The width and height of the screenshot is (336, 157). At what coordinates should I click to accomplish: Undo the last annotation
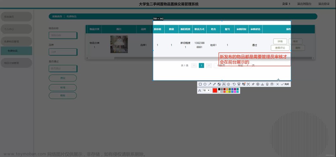point(234,84)
